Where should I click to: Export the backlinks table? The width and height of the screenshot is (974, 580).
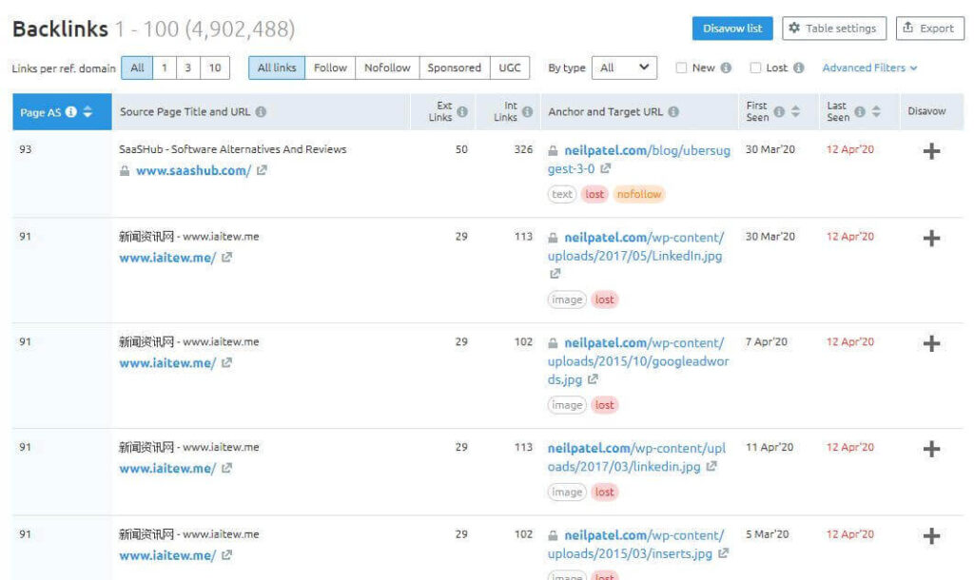pyautogui.click(x=930, y=29)
